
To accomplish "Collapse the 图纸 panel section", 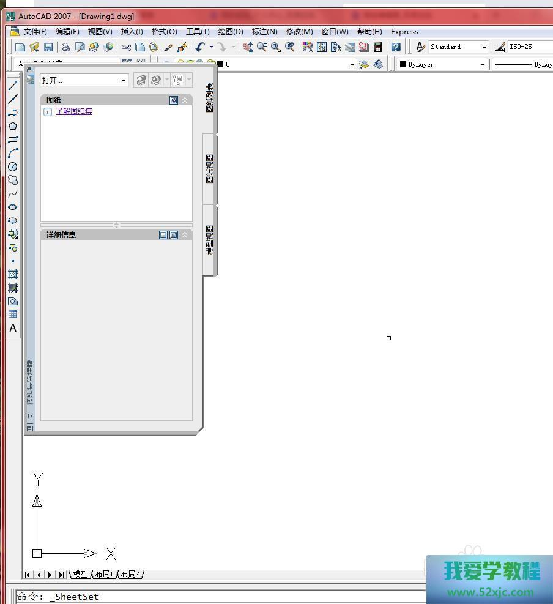I will pyautogui.click(x=185, y=100).
